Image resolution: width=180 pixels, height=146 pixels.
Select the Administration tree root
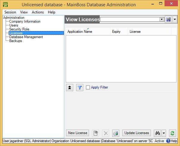[14, 18]
